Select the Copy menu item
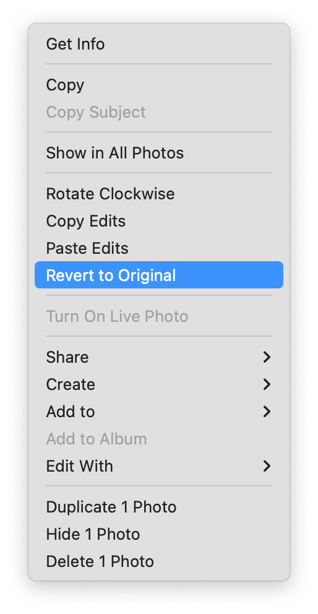 tap(158, 85)
